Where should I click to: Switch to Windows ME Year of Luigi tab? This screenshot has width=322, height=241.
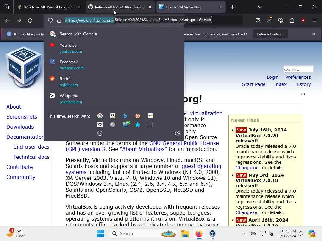pos(49,7)
